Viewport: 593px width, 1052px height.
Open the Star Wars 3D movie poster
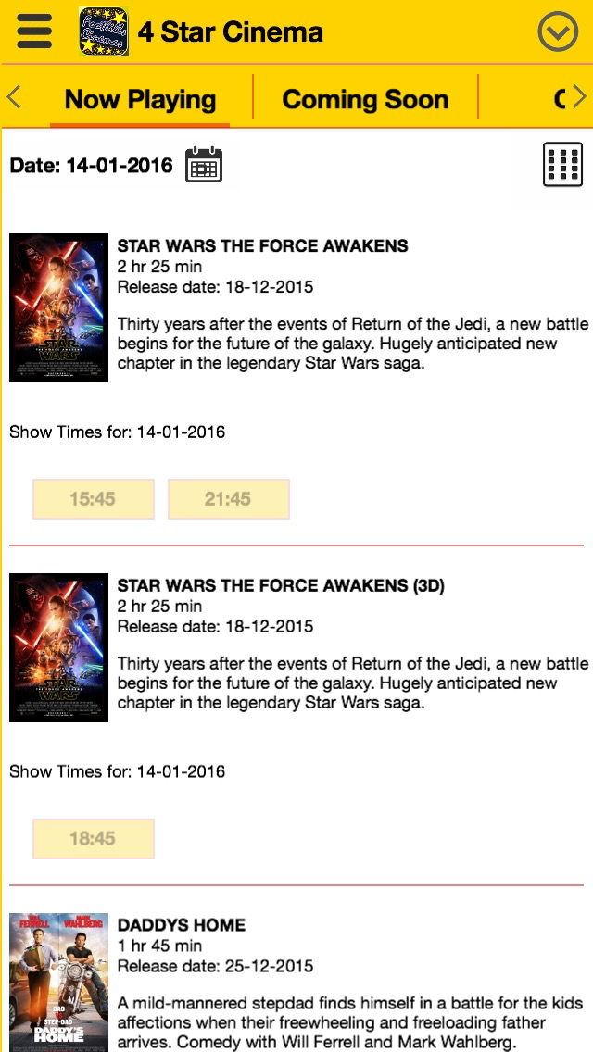[58, 647]
